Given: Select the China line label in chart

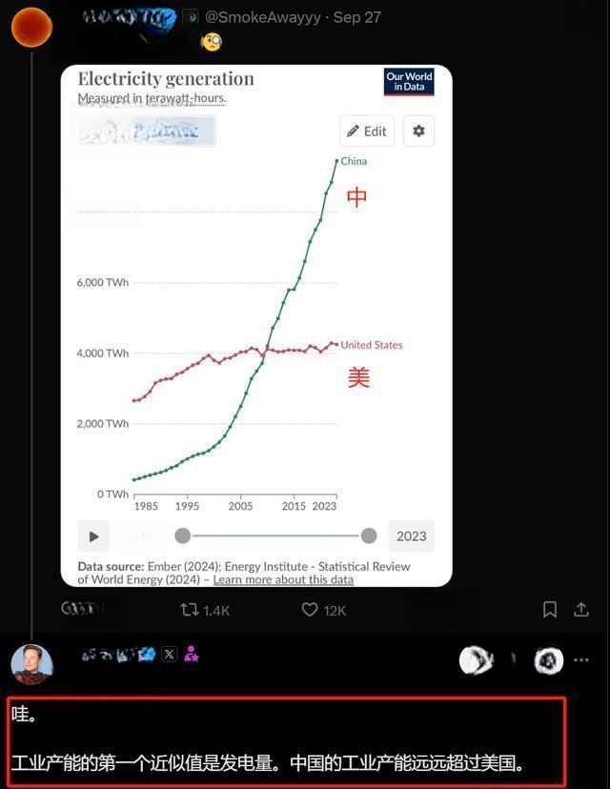Looking at the screenshot, I should coord(354,161).
